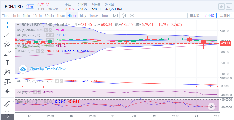234x120 pixels.
Task: Select the trend line drawing tool
Action: pos(7,34)
